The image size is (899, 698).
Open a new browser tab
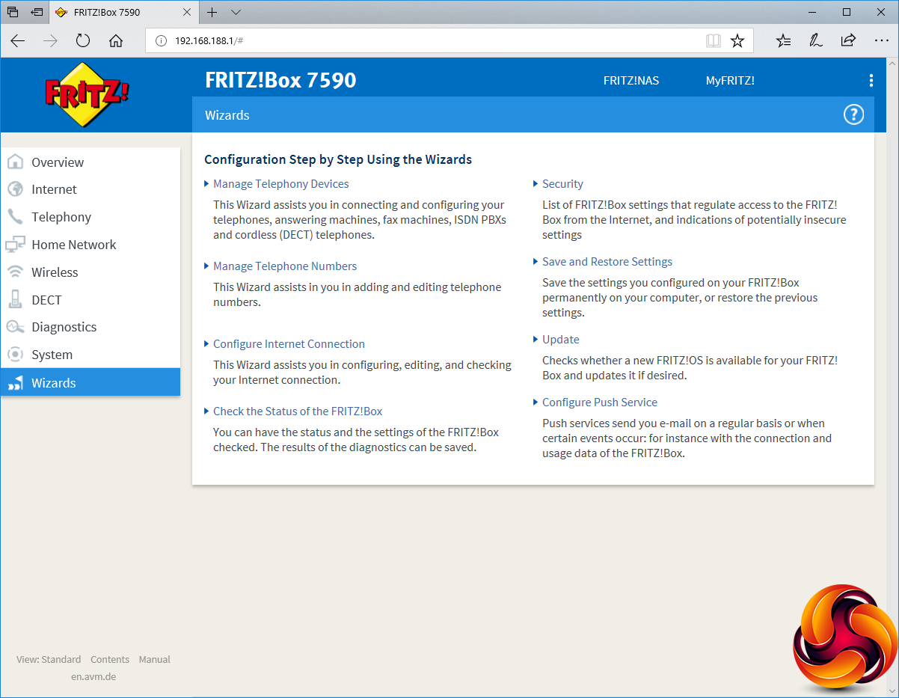(x=212, y=13)
